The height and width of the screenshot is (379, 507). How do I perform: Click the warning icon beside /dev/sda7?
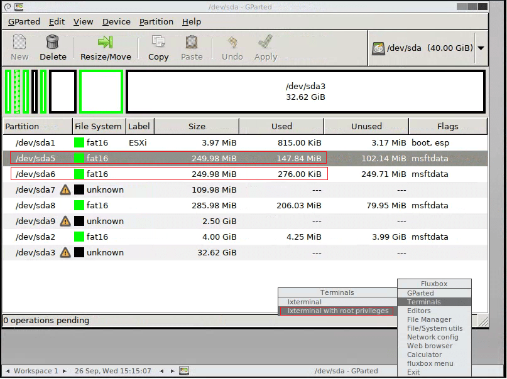pyautogui.click(x=65, y=189)
